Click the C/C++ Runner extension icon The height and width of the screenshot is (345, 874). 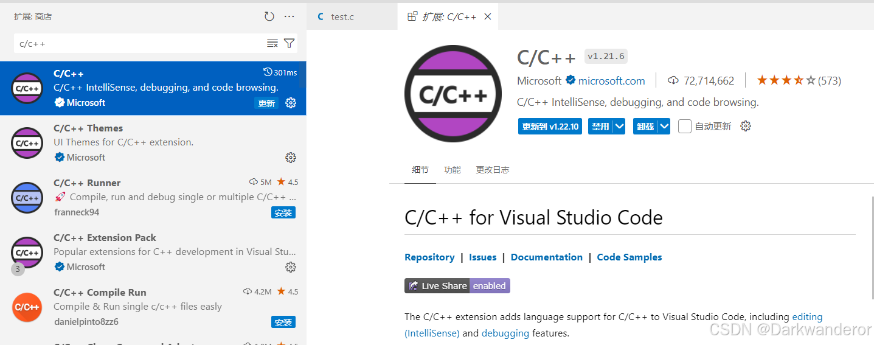click(x=27, y=198)
